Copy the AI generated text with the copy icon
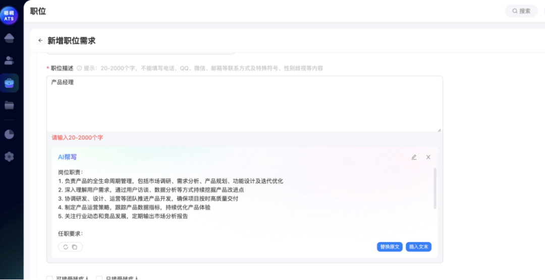The width and height of the screenshot is (545, 280). coord(75,247)
